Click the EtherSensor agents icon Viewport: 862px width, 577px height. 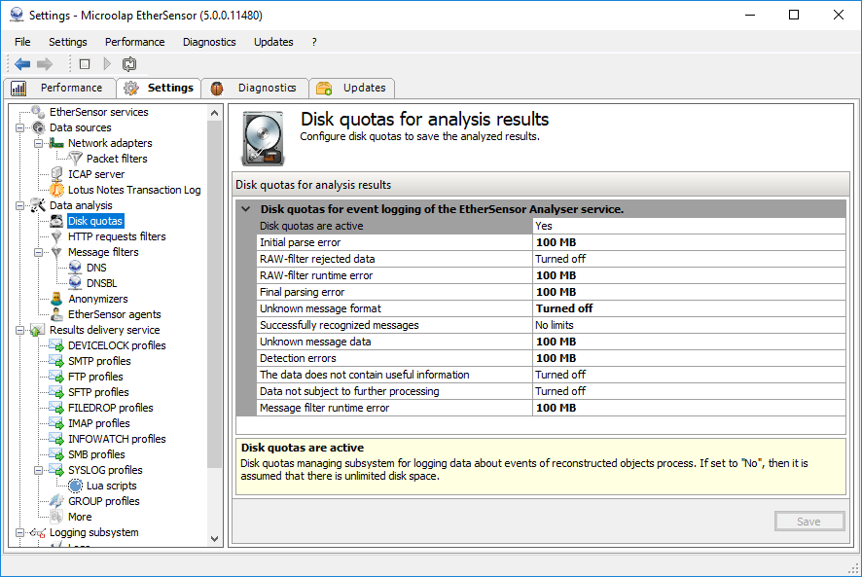(56, 314)
